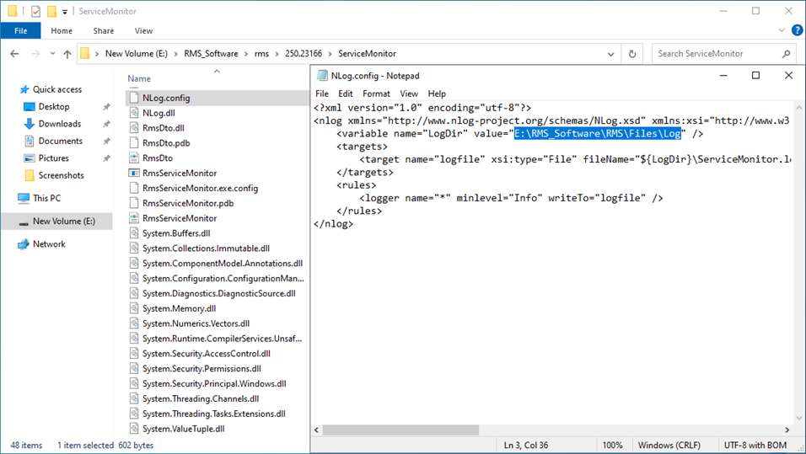Screen dimensions: 806x454
Task: Click Quick access pin icon next to Desktop
Action: pos(106,107)
